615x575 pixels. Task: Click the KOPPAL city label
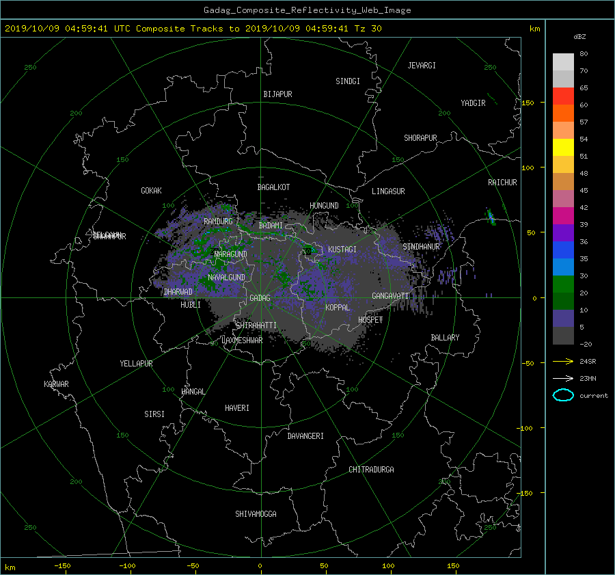coord(338,307)
